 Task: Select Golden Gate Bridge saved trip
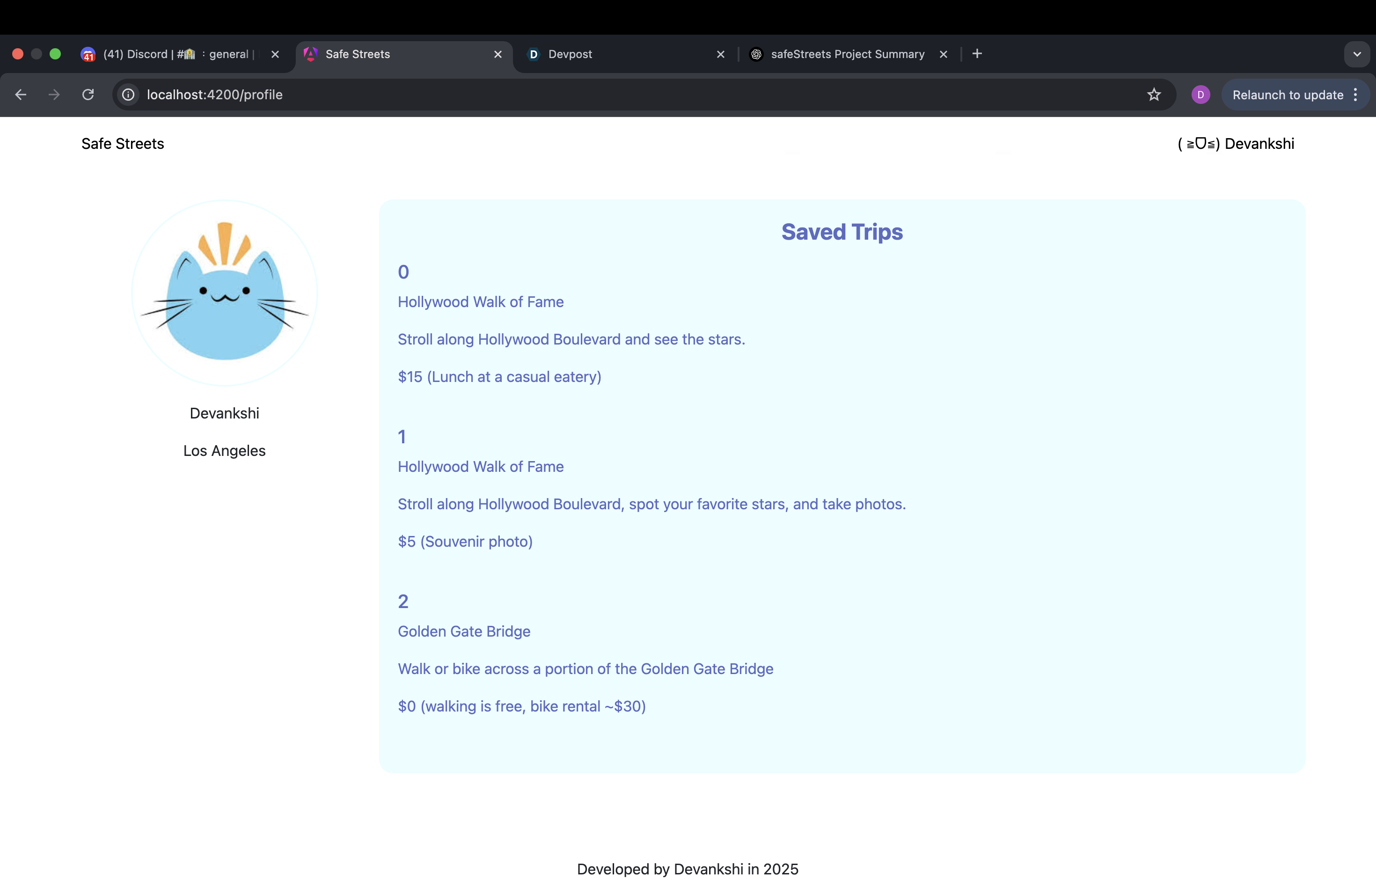pyautogui.click(x=464, y=631)
